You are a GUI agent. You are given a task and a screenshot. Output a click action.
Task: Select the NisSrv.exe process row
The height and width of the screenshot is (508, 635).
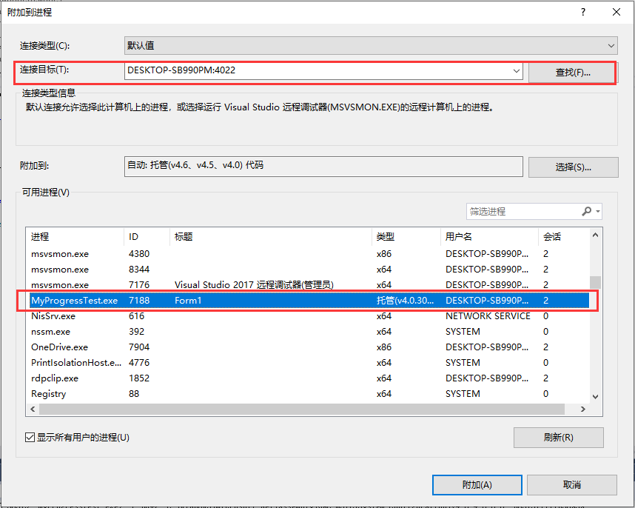(x=309, y=316)
